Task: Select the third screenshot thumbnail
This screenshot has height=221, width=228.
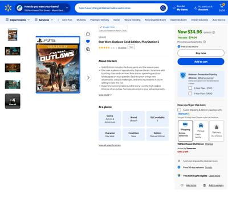Action: 13,68
